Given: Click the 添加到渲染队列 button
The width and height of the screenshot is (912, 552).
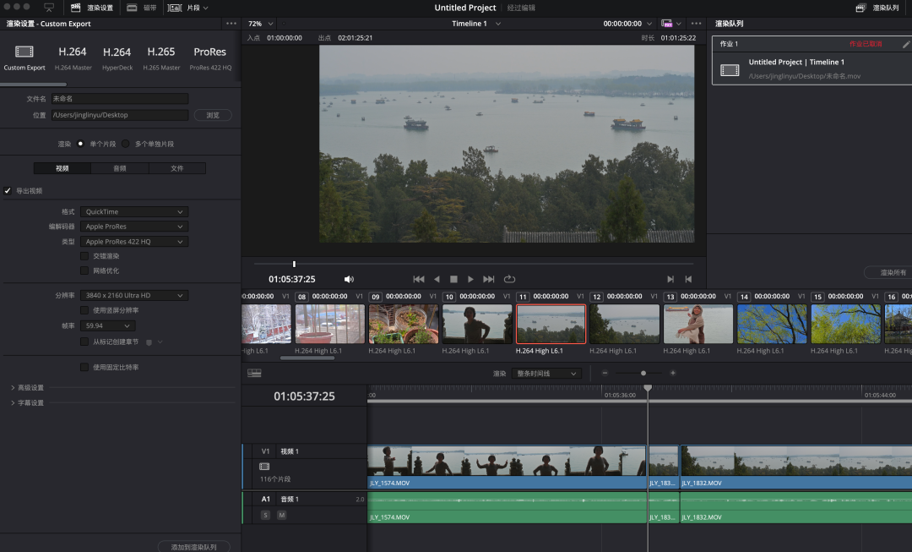Looking at the screenshot, I should [x=193, y=547].
